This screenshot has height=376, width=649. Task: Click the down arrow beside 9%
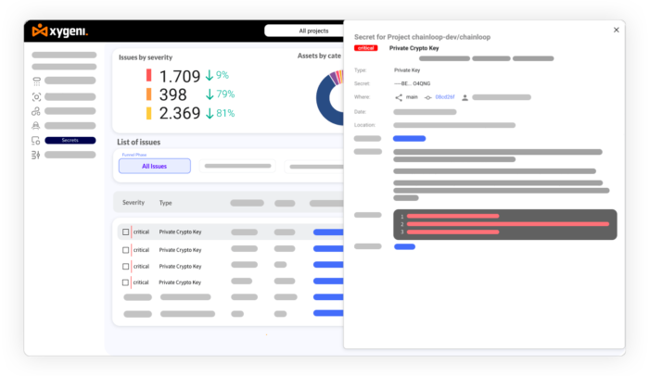(x=210, y=75)
